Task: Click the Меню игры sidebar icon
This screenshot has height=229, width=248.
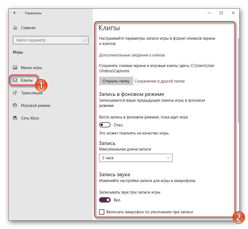Action: pos(15,68)
